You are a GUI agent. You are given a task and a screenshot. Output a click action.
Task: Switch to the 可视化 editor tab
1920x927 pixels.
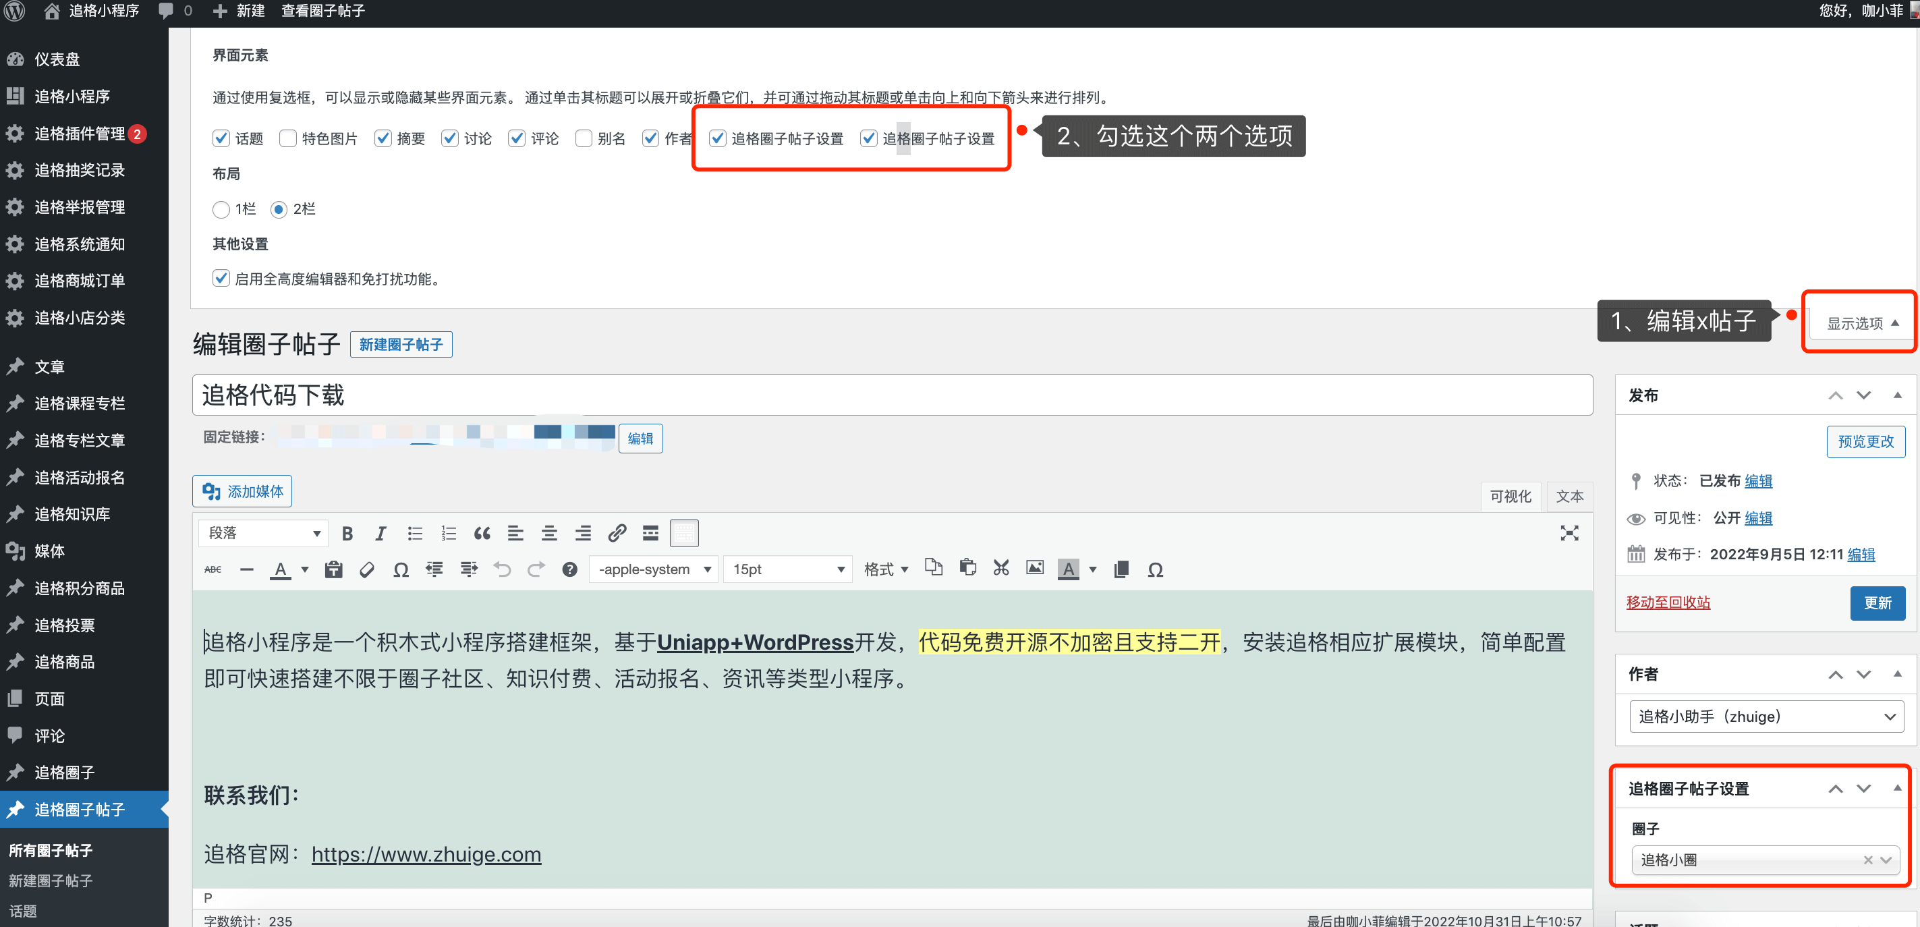pos(1510,497)
